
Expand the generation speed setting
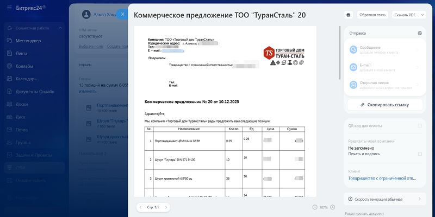coord(419,199)
